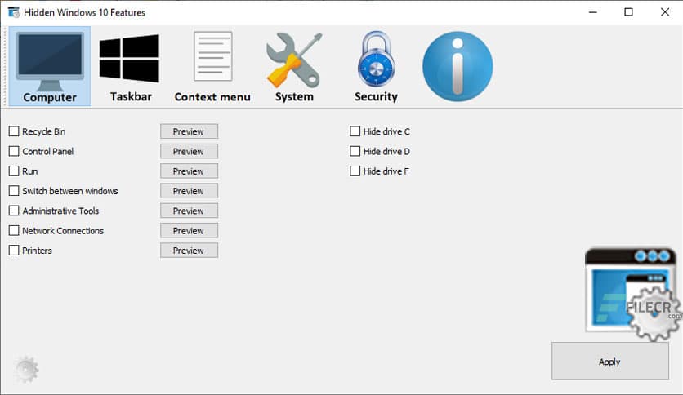
Task: Click Preview beside Network Connections
Action: click(189, 231)
